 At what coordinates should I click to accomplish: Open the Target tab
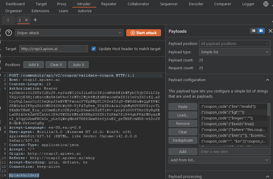pos(41,4)
